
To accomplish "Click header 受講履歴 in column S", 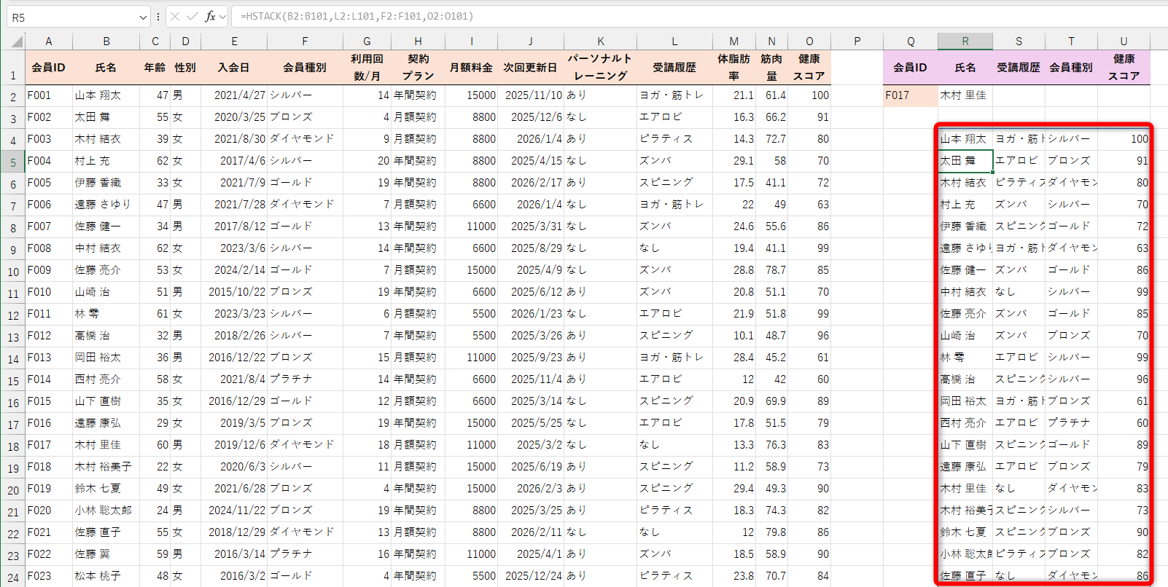I will (1019, 67).
